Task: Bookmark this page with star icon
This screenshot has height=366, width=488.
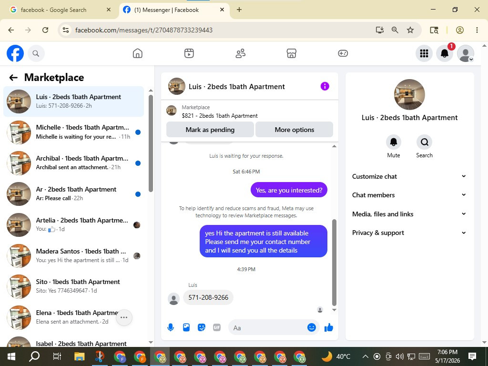Action: click(410, 30)
